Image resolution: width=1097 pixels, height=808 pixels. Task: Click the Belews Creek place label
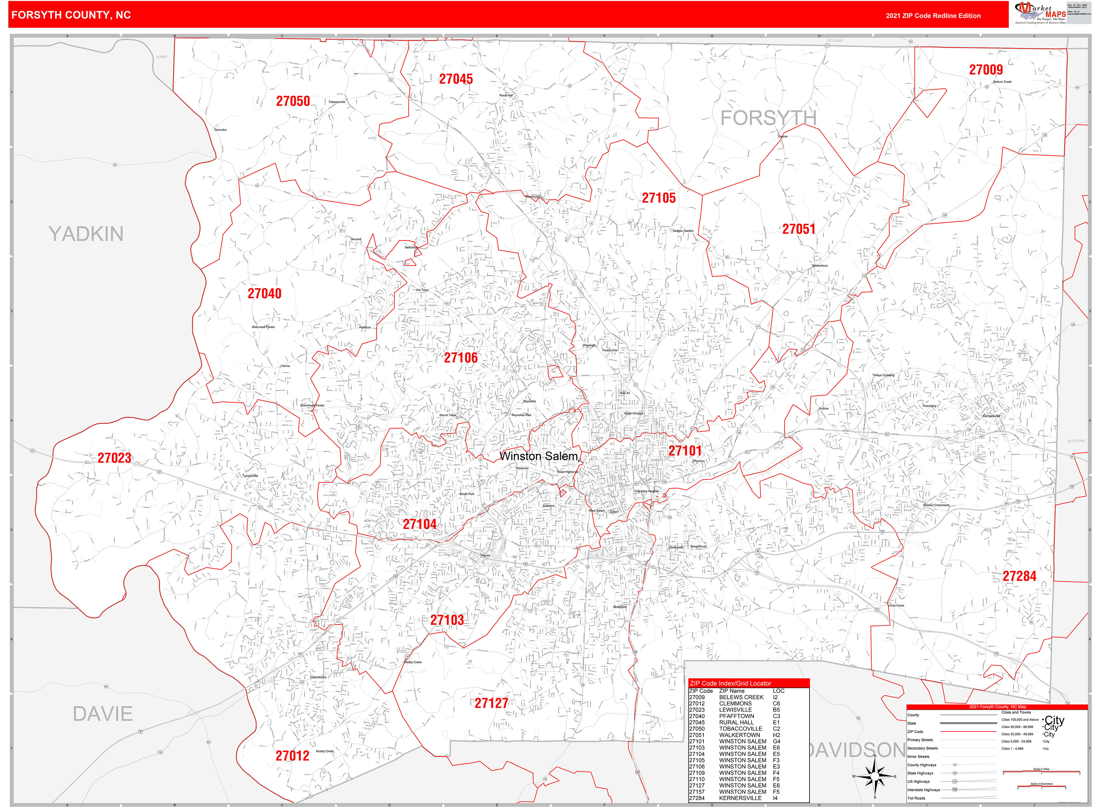click(x=1002, y=82)
